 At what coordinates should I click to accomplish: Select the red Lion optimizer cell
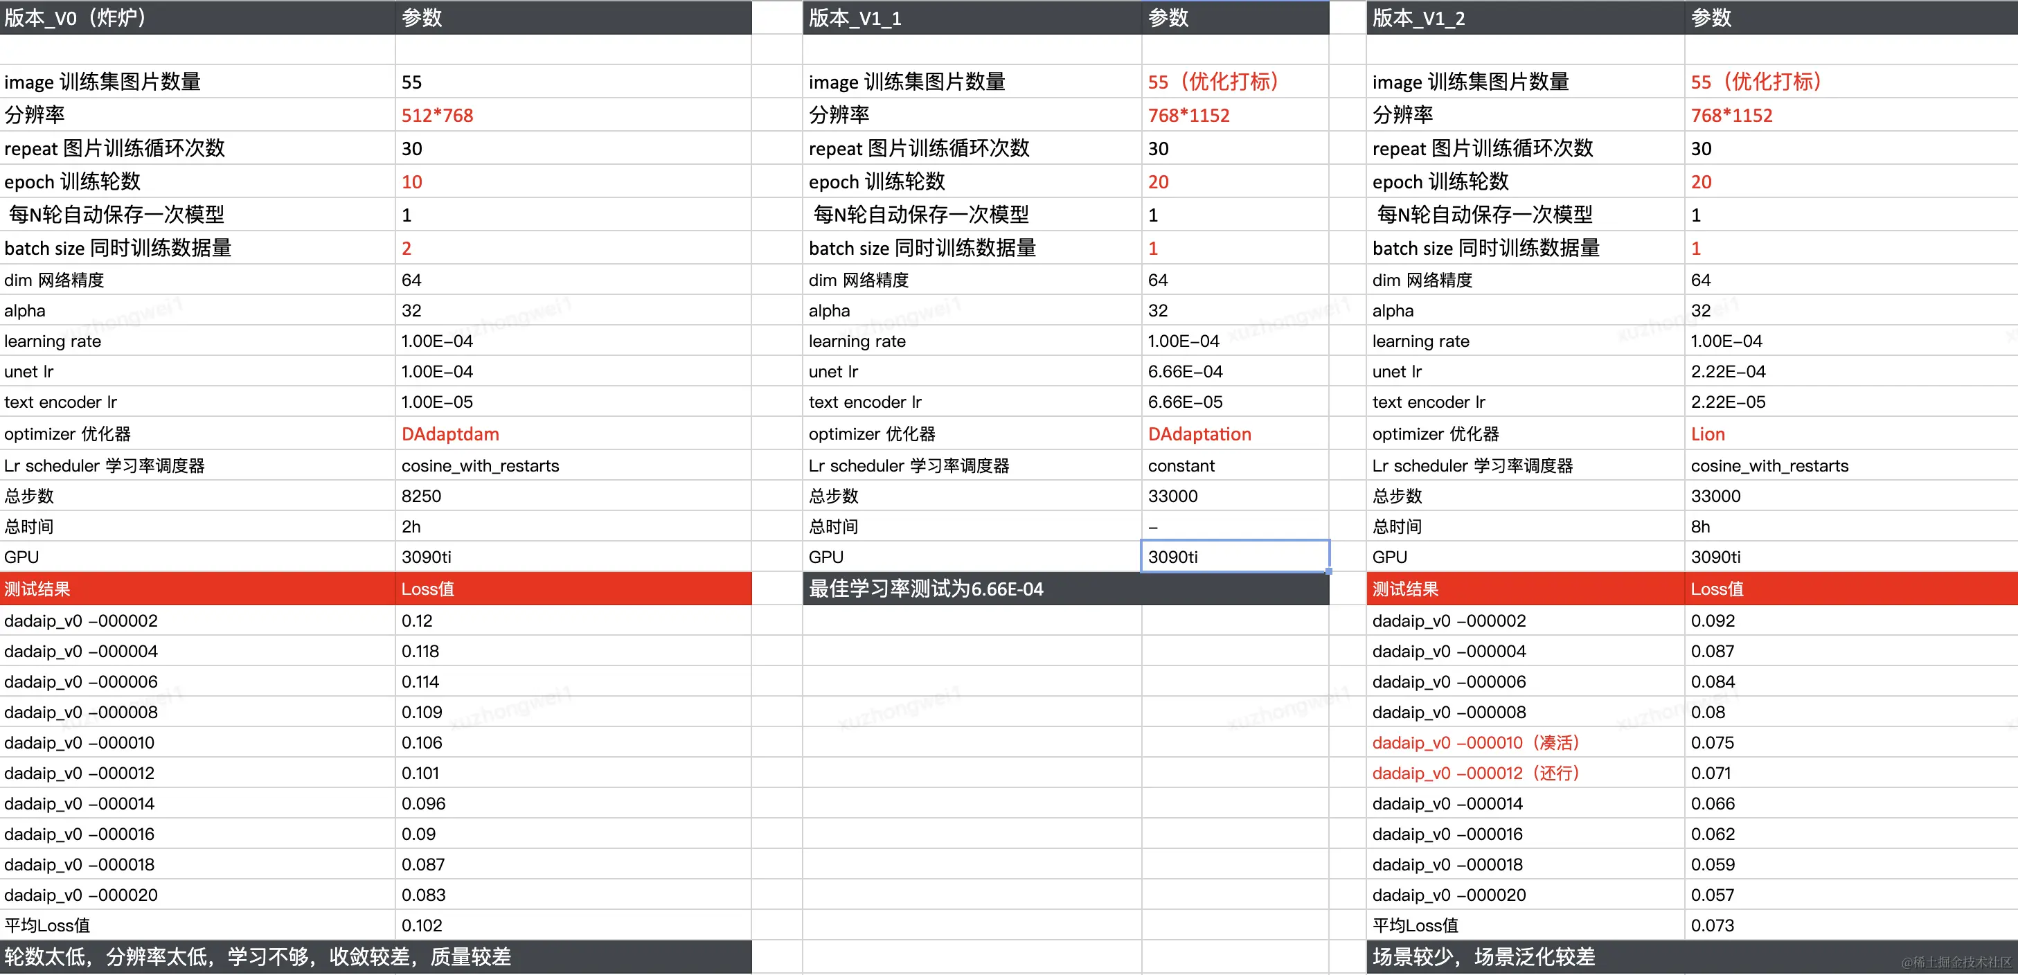click(1707, 434)
